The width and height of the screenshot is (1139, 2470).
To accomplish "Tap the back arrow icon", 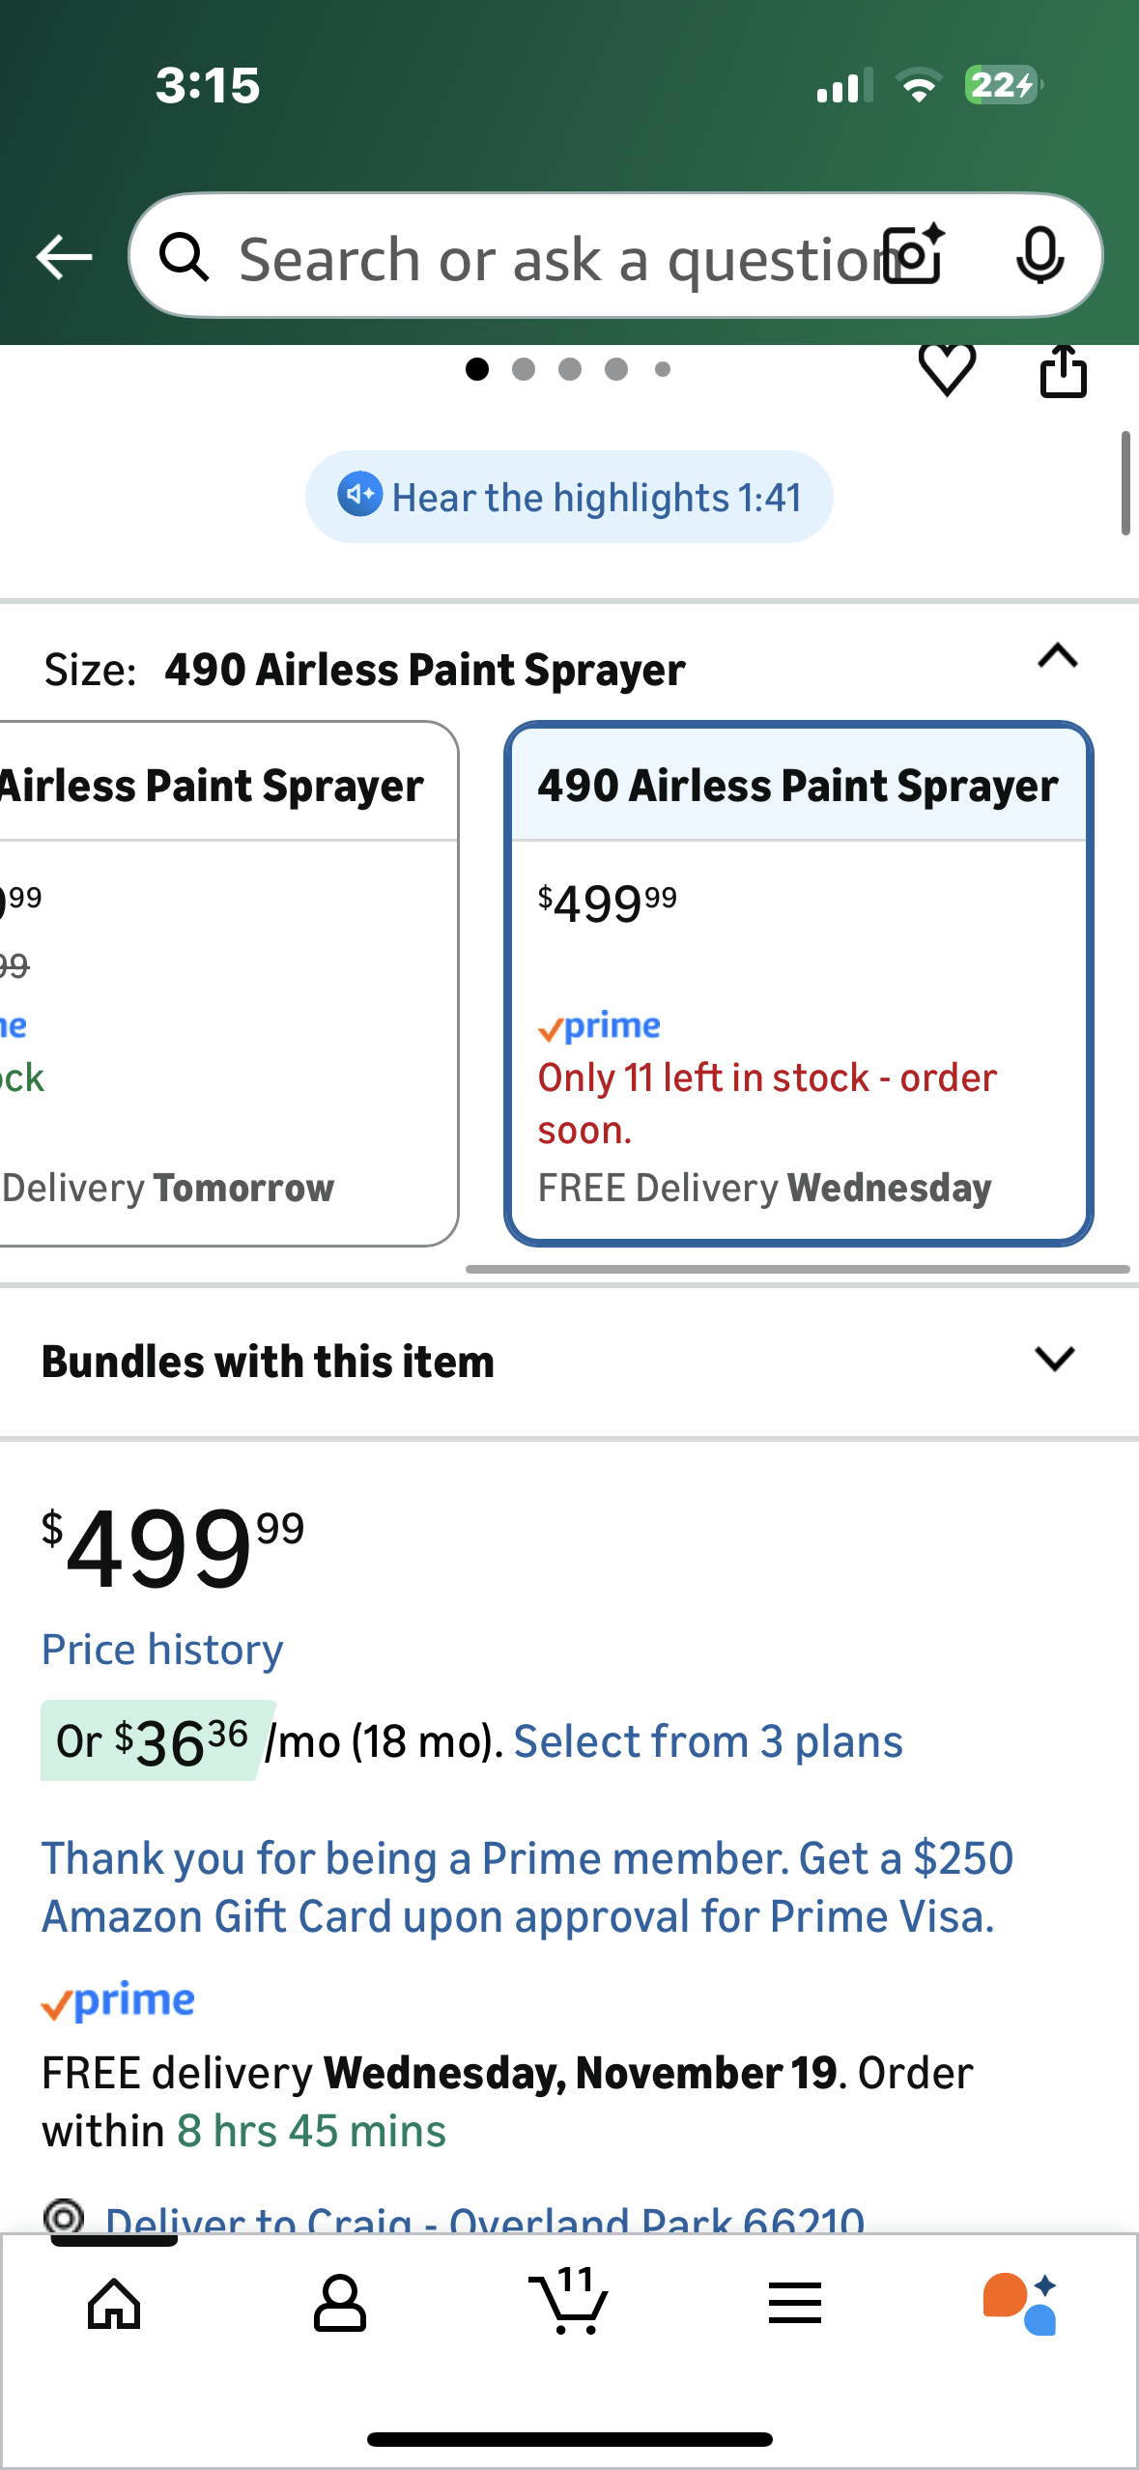I will pyautogui.click(x=64, y=257).
